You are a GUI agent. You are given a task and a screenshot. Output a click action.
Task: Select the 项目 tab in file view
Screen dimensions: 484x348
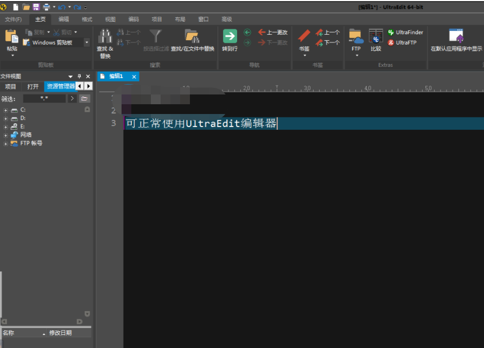point(10,86)
